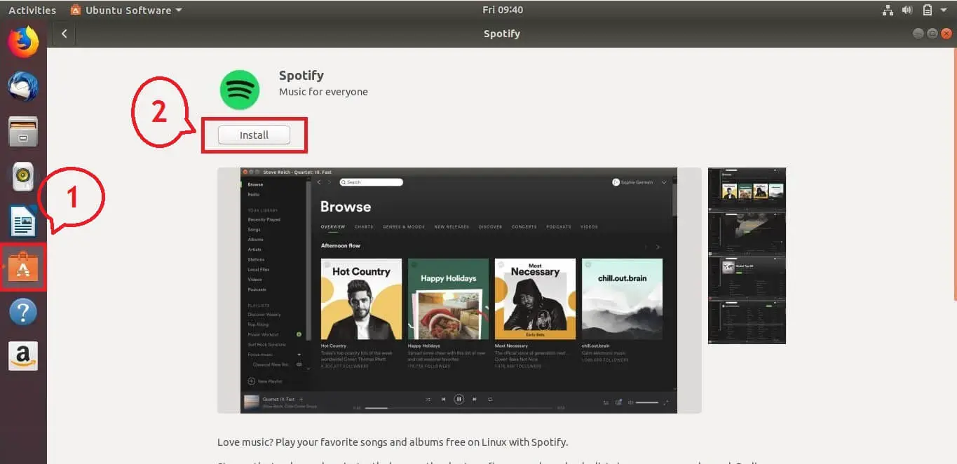957x464 pixels.
Task: Install the Spotify application
Action: [x=254, y=135]
